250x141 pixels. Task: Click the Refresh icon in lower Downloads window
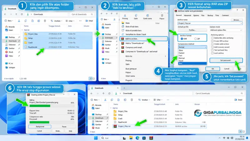[109, 93]
